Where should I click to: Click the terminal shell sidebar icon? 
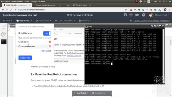tap(4, 42)
